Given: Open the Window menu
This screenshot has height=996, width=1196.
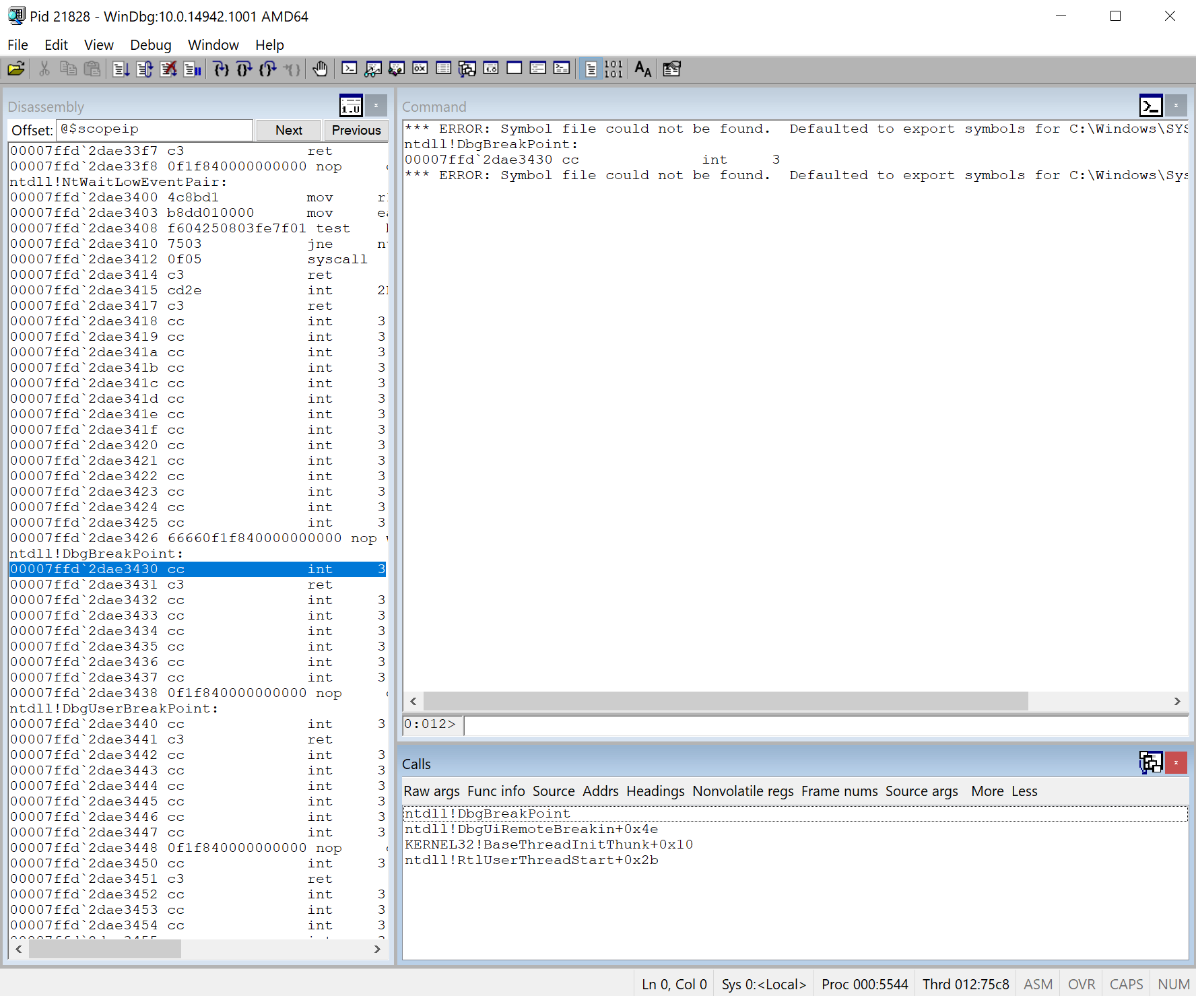Looking at the screenshot, I should click(x=213, y=44).
